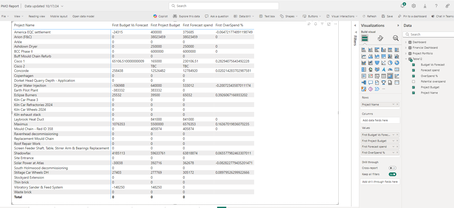This screenshot has height=208, width=454.
Task: Uncheck the Project Budget field
Action: tap(413, 87)
